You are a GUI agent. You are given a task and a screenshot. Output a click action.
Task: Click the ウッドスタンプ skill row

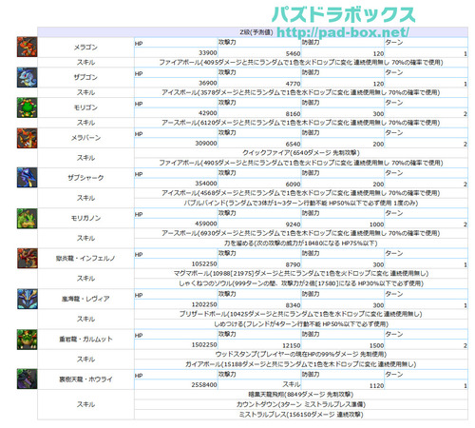pos(301,354)
